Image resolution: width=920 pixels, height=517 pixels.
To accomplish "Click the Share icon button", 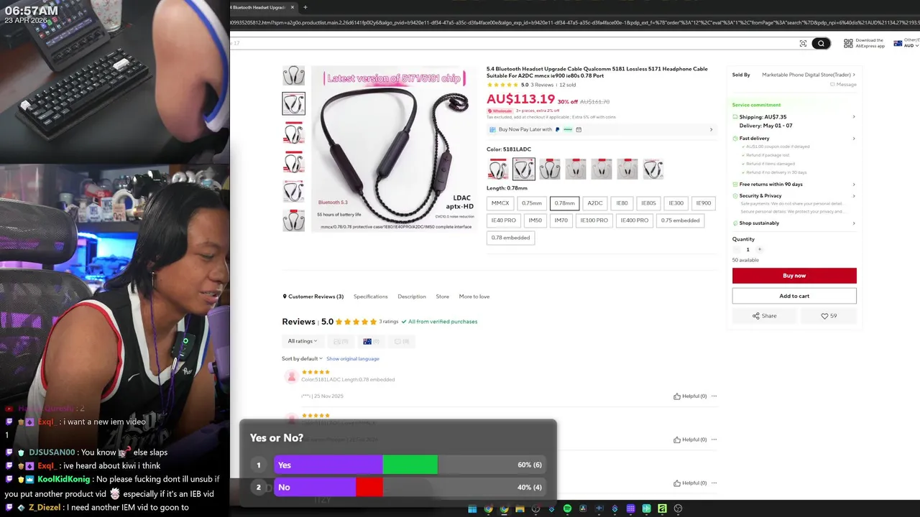I will pos(764,316).
